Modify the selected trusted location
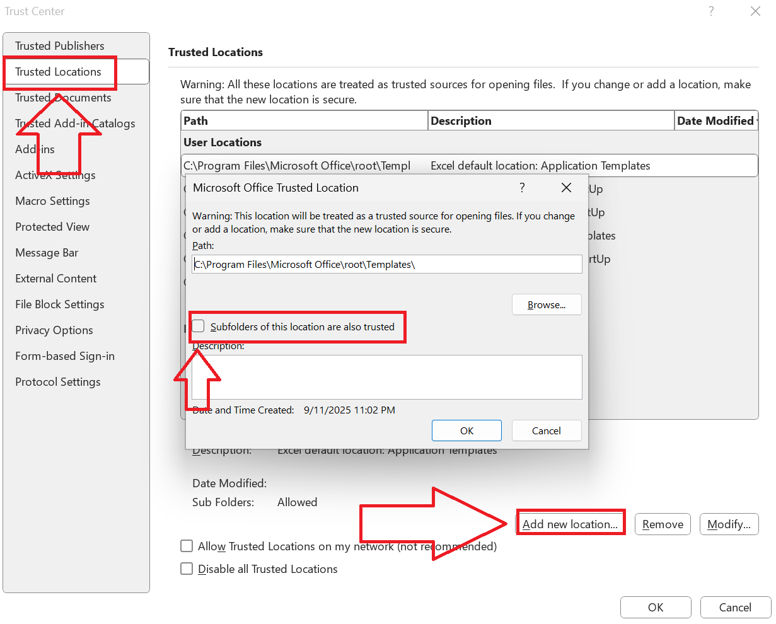 click(729, 524)
